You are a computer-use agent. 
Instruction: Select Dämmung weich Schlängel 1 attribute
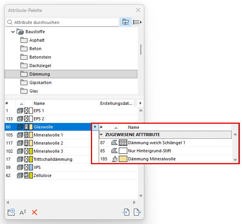point(166,143)
